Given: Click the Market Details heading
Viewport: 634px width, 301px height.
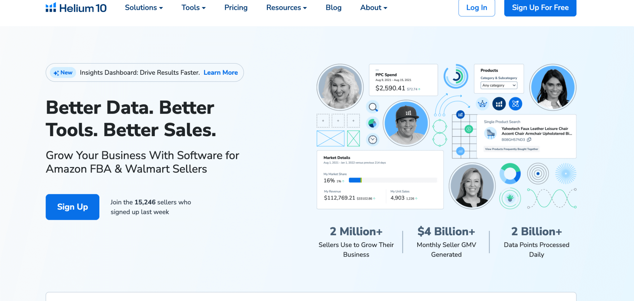Looking at the screenshot, I should tap(337, 158).
